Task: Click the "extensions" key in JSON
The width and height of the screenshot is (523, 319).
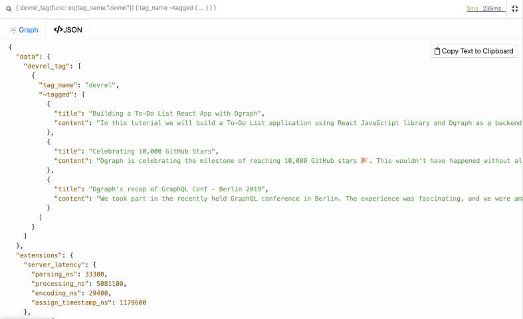Action: (40, 255)
